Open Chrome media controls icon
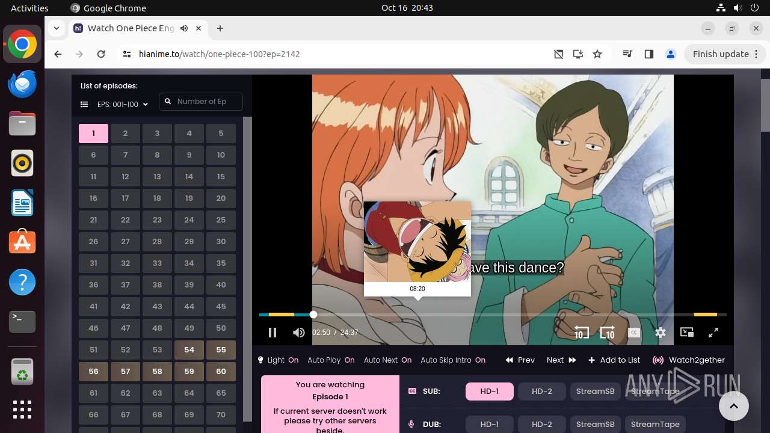This screenshot has width=770, height=433. (x=627, y=54)
